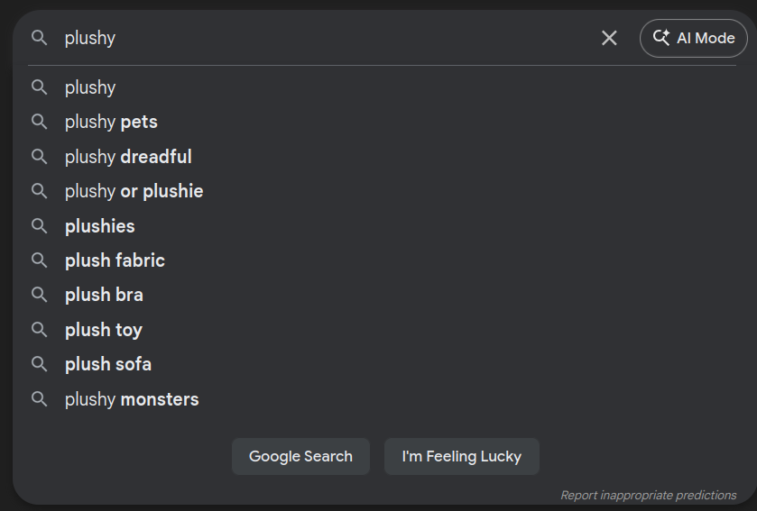Image resolution: width=757 pixels, height=511 pixels.
Task: Click magnifier icon beside 'plushy dreadful'
Action: pos(39,157)
